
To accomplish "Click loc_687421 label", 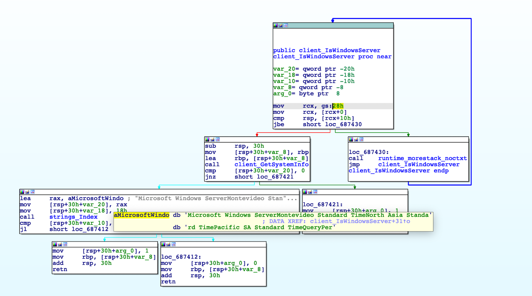I will click(x=323, y=205).
